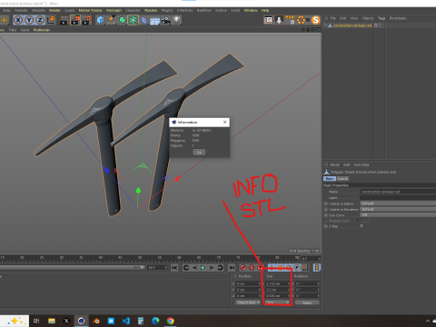Add a Light object from toolbar

[x=177, y=20]
